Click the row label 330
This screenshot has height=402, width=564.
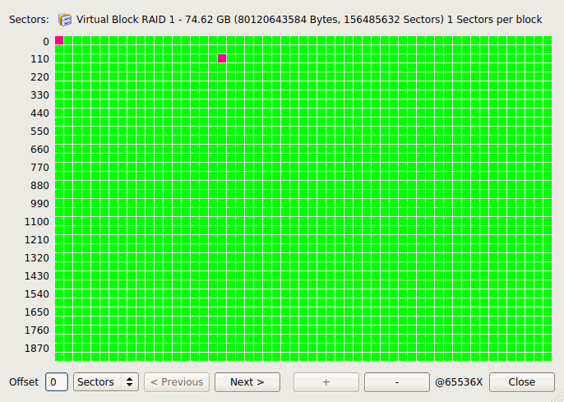[x=39, y=95]
